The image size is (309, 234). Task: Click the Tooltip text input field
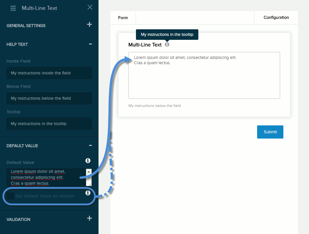(49, 124)
